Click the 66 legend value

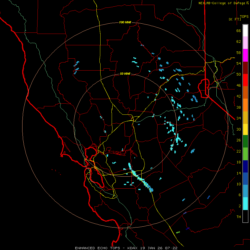(239, 31)
